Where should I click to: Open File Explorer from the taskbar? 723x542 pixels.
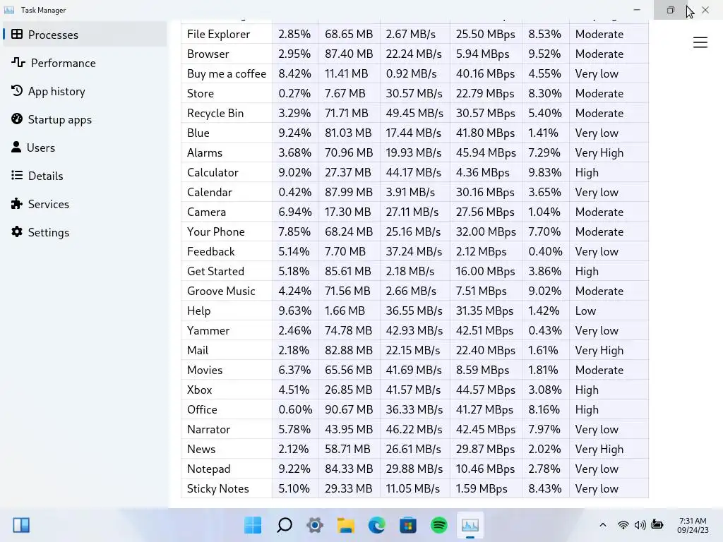[x=346, y=525]
